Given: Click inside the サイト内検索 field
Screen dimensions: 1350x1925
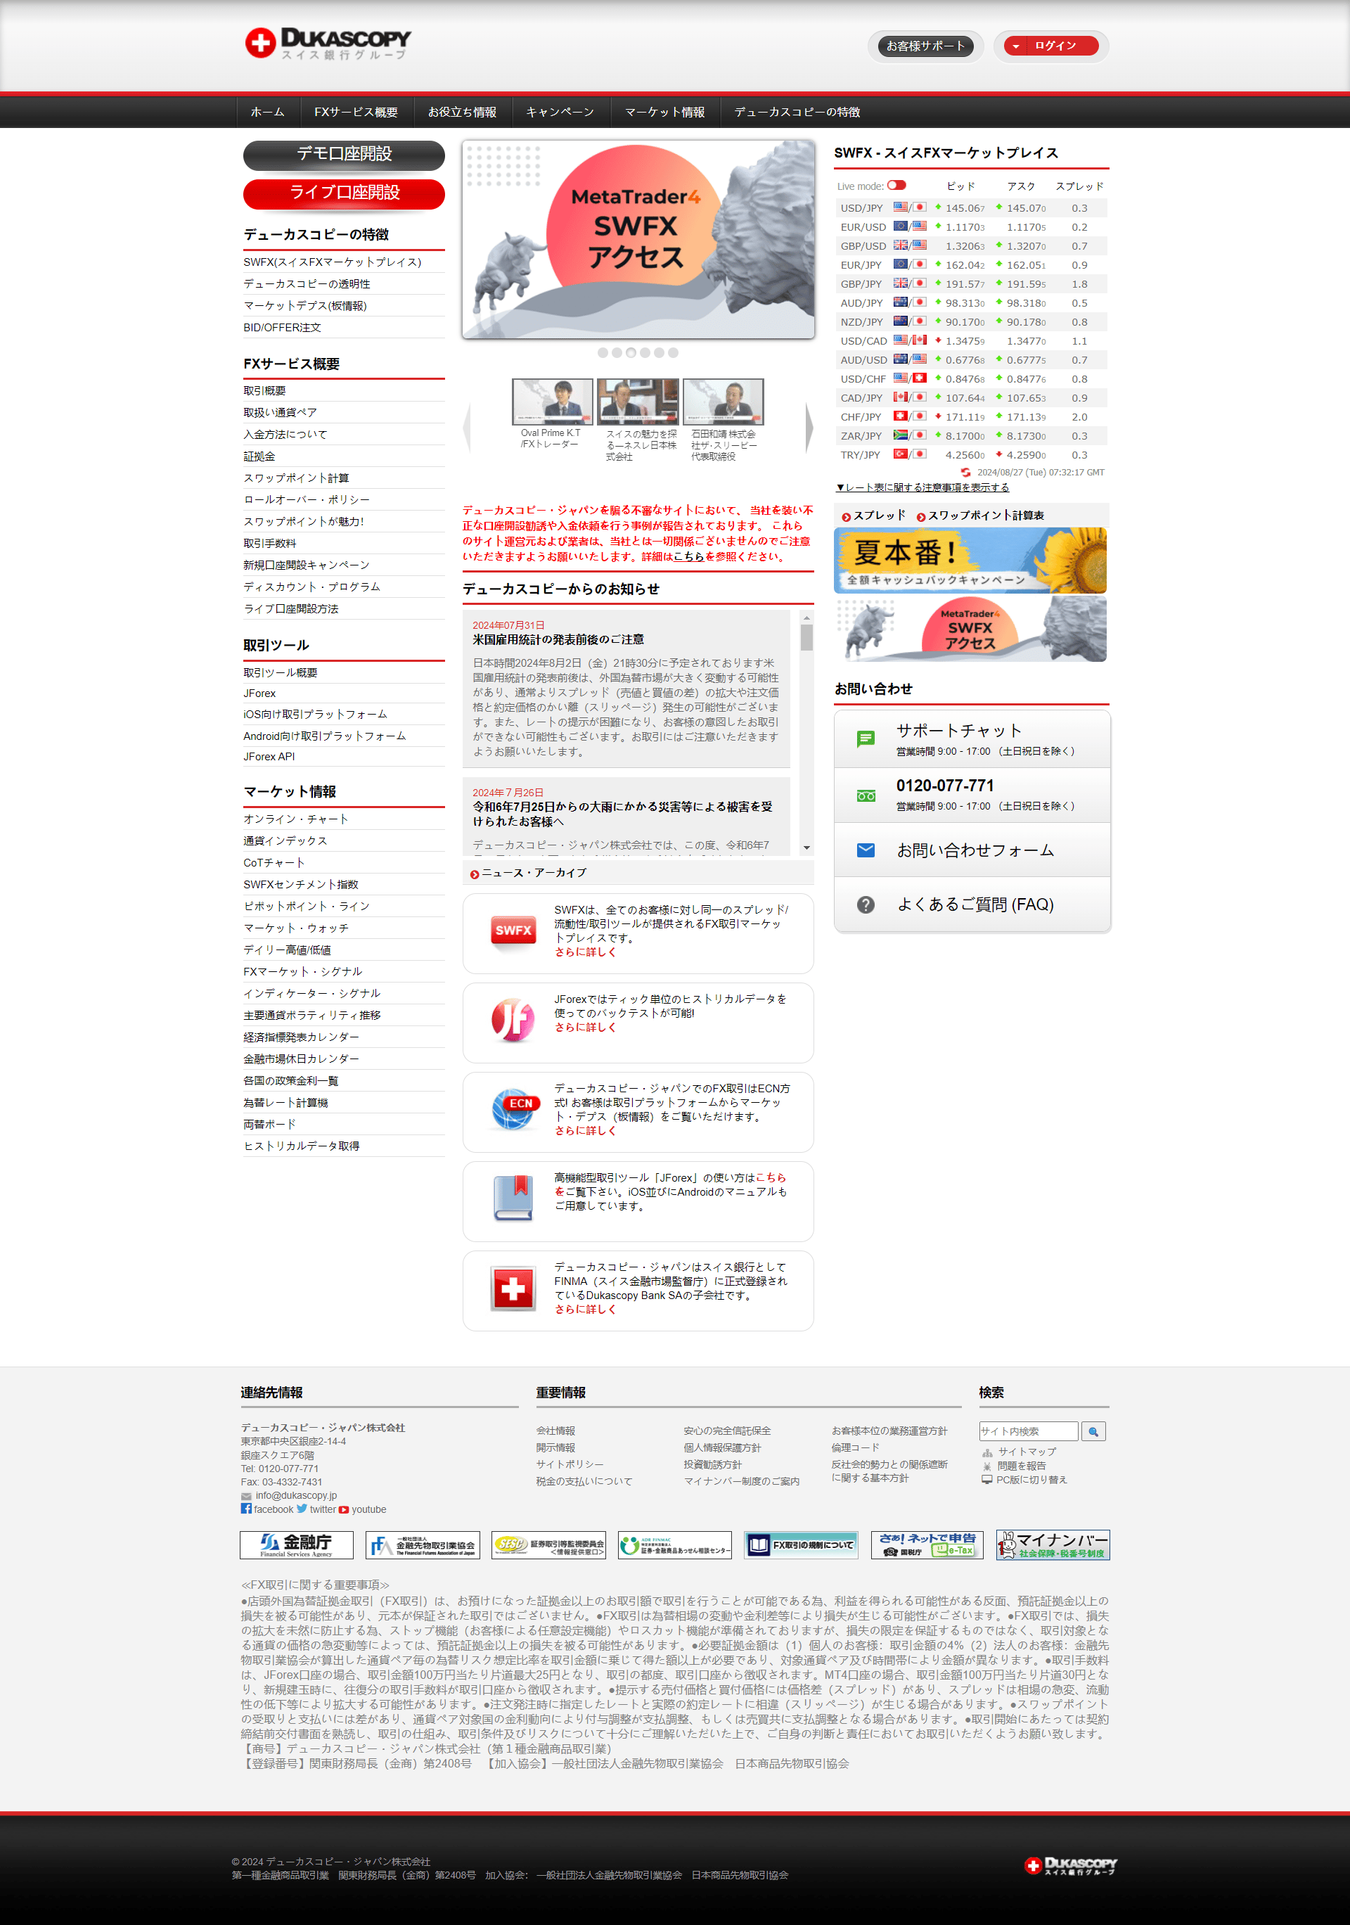Looking at the screenshot, I should point(1028,1431).
